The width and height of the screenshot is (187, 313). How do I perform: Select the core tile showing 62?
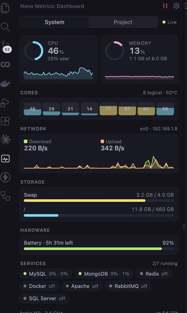(146, 109)
